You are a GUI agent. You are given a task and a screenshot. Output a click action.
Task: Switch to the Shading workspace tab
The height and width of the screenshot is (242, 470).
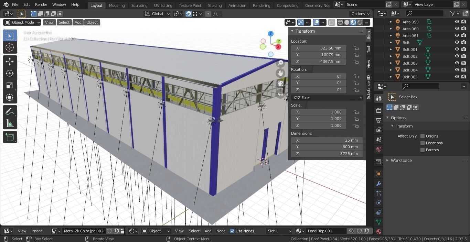215,5
